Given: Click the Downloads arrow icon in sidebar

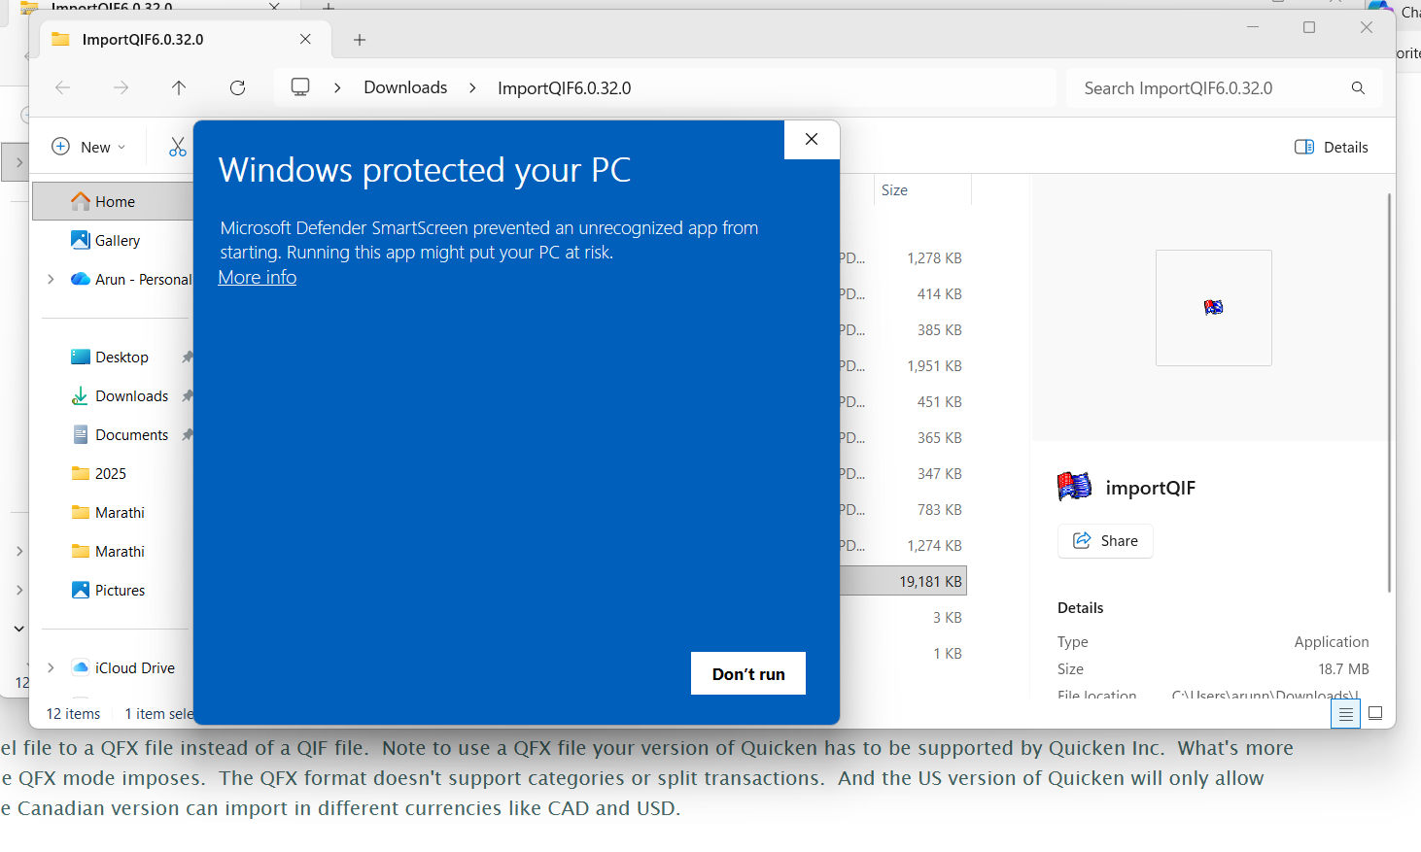Looking at the screenshot, I should [81, 395].
